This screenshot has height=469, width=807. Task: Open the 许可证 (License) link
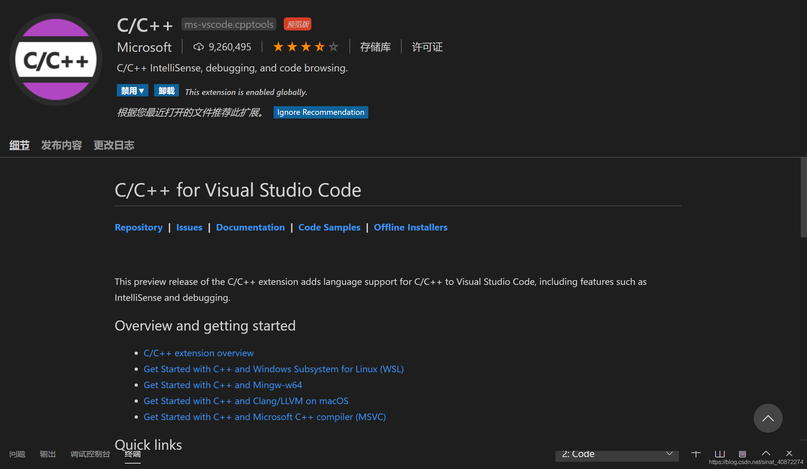tap(427, 47)
